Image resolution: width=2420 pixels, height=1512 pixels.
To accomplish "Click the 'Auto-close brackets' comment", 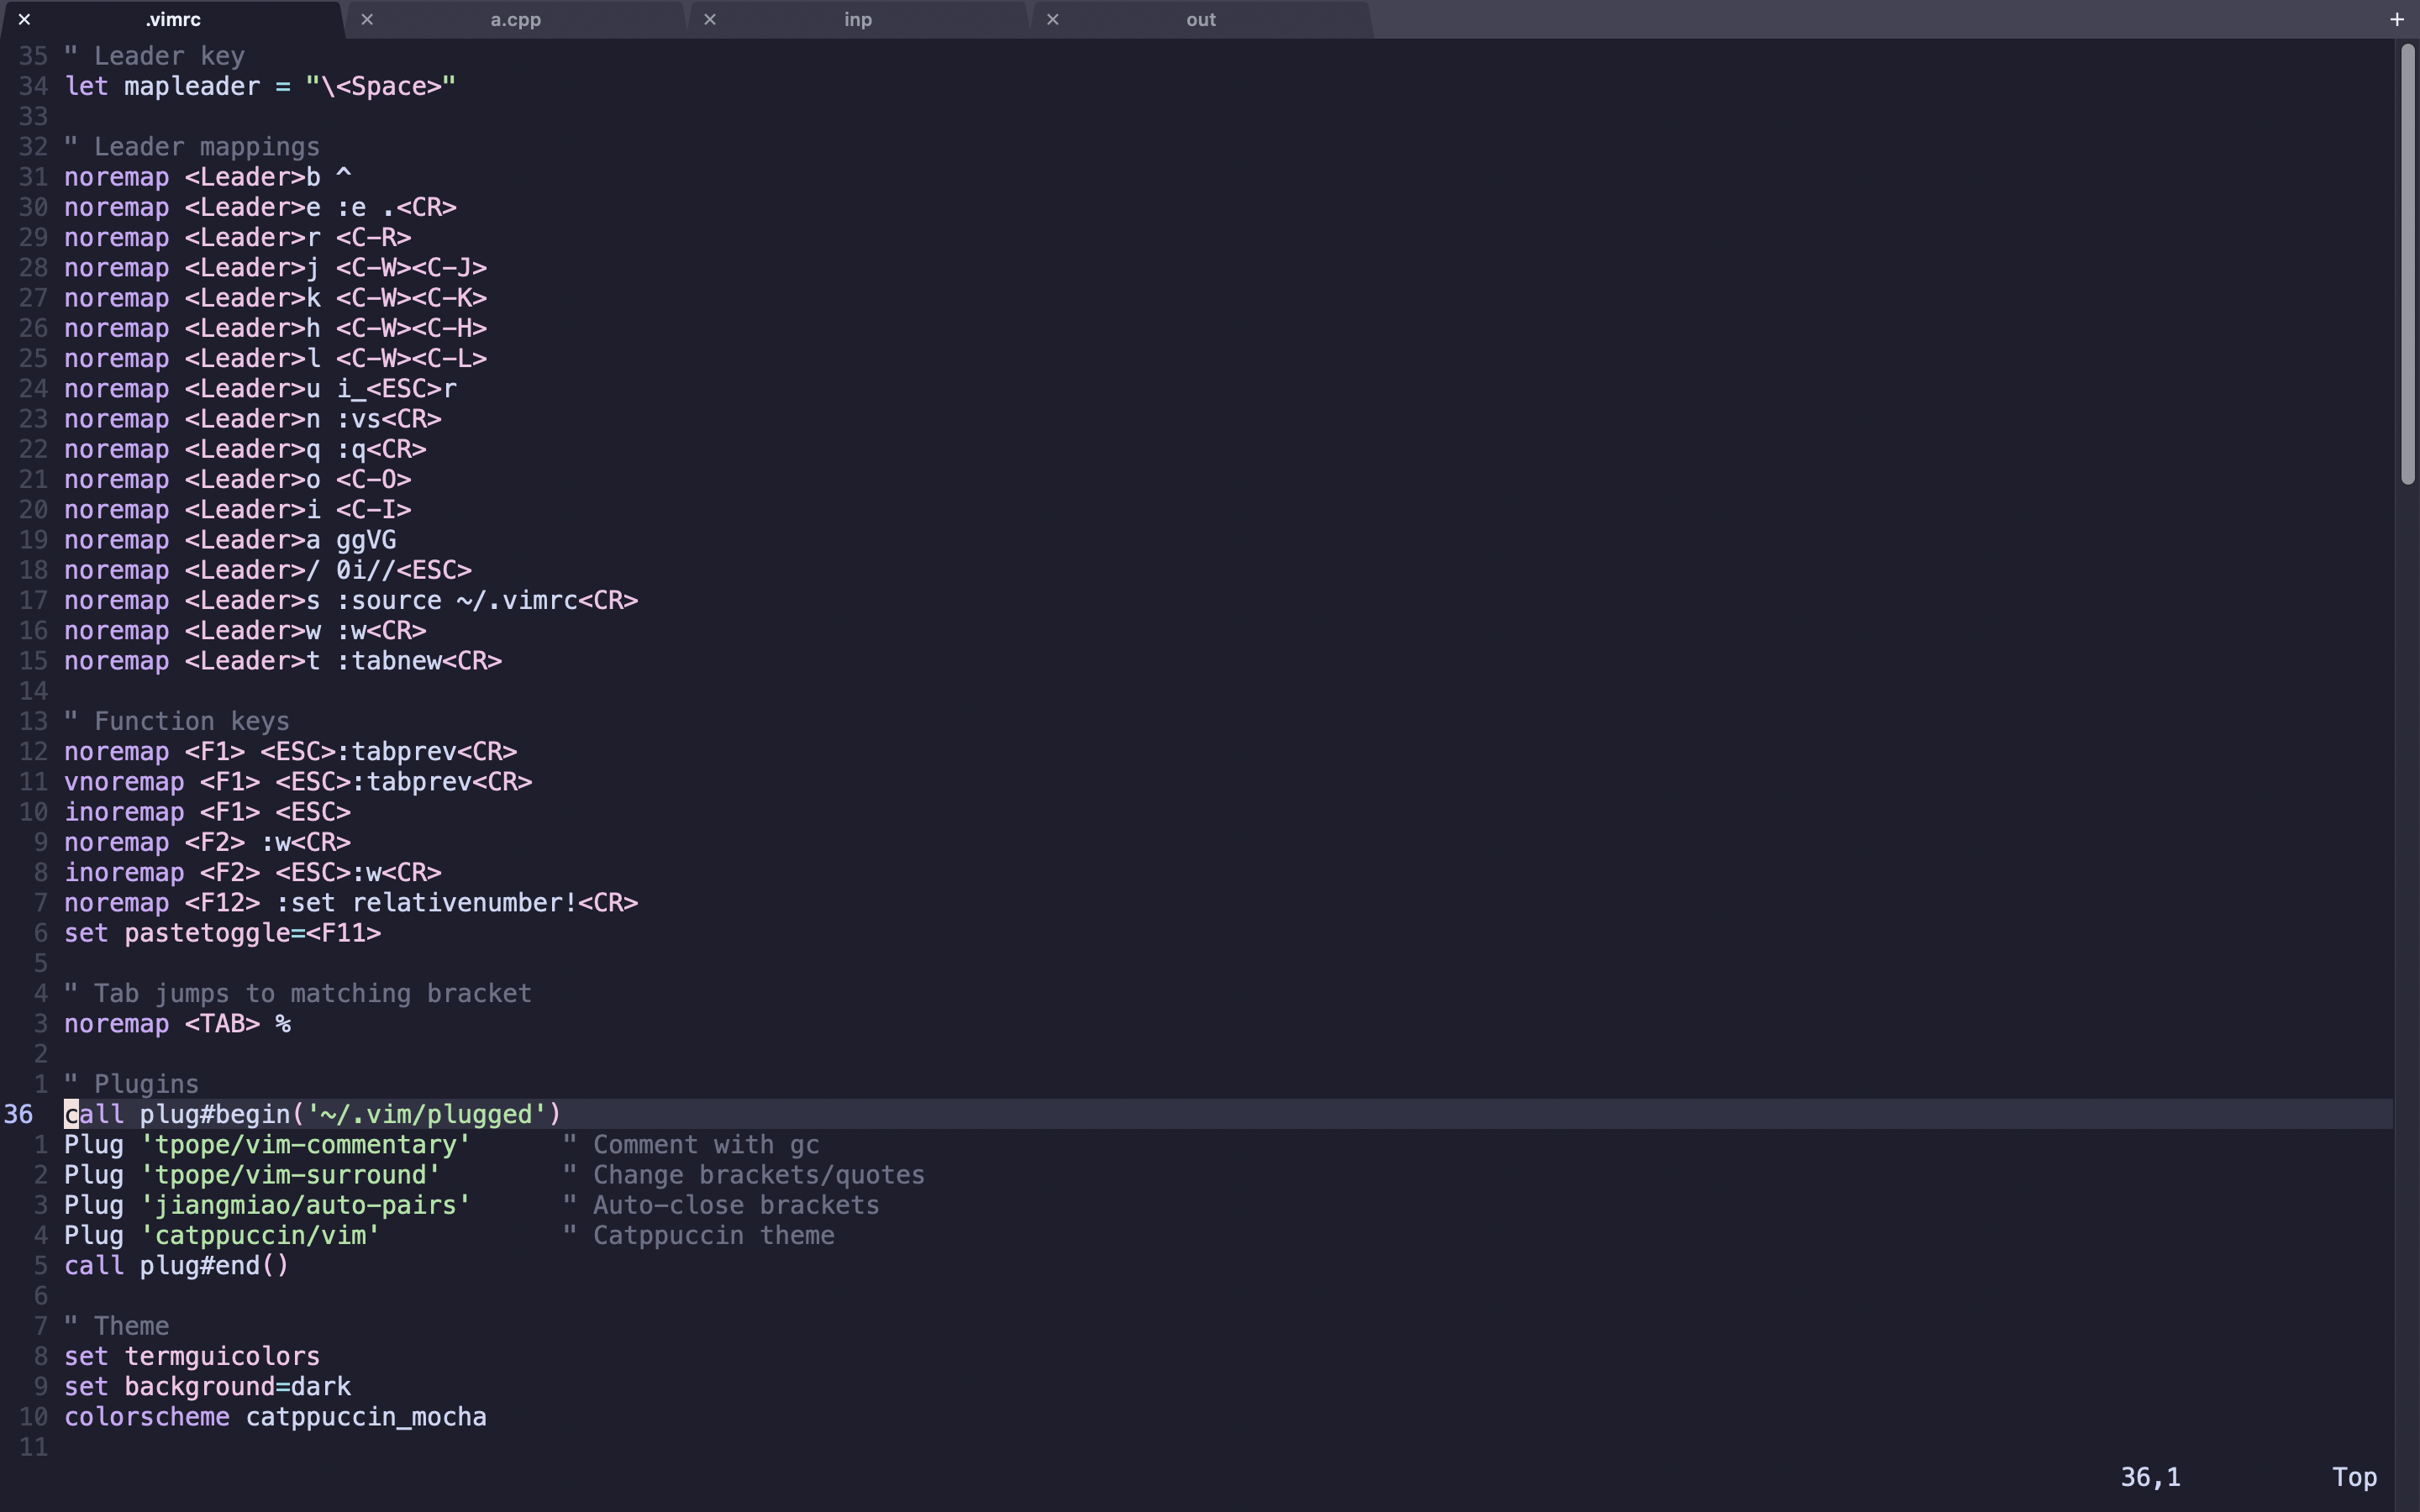I will 721,1205.
